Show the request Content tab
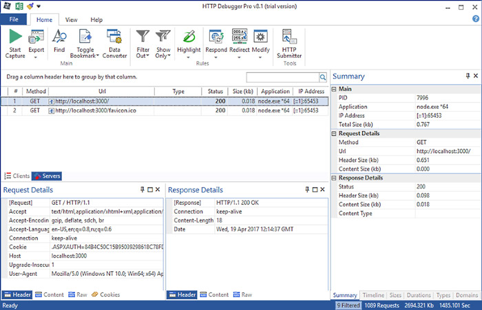The width and height of the screenshot is (482, 310). tap(49, 295)
